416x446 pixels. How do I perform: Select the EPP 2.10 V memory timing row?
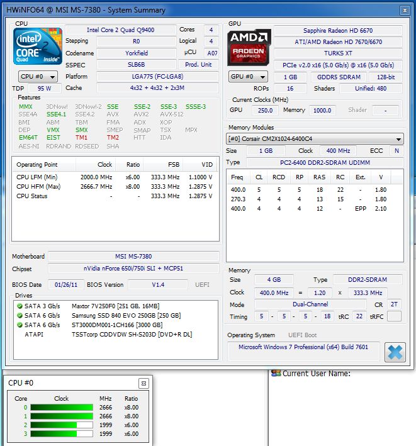pos(315,208)
